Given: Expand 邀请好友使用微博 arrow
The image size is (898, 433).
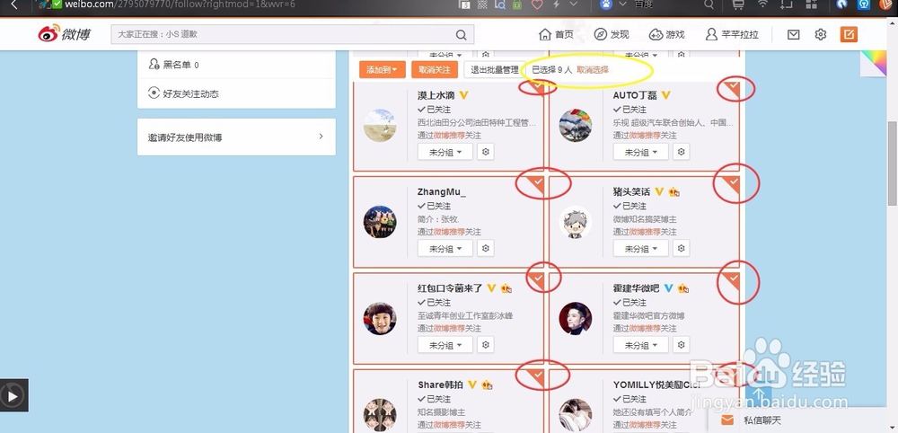Looking at the screenshot, I should 321,137.
